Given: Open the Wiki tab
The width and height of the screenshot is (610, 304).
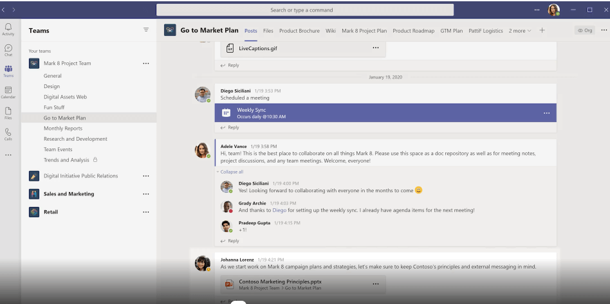Looking at the screenshot, I should [x=331, y=31].
